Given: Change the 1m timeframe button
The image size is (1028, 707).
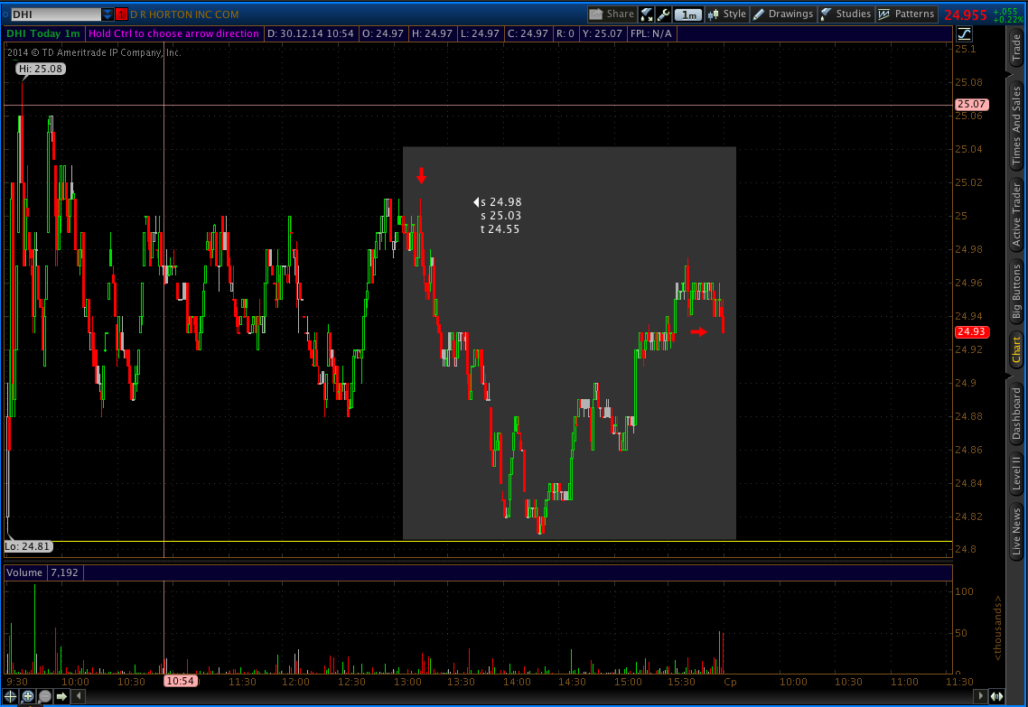Looking at the screenshot, I should [x=687, y=14].
